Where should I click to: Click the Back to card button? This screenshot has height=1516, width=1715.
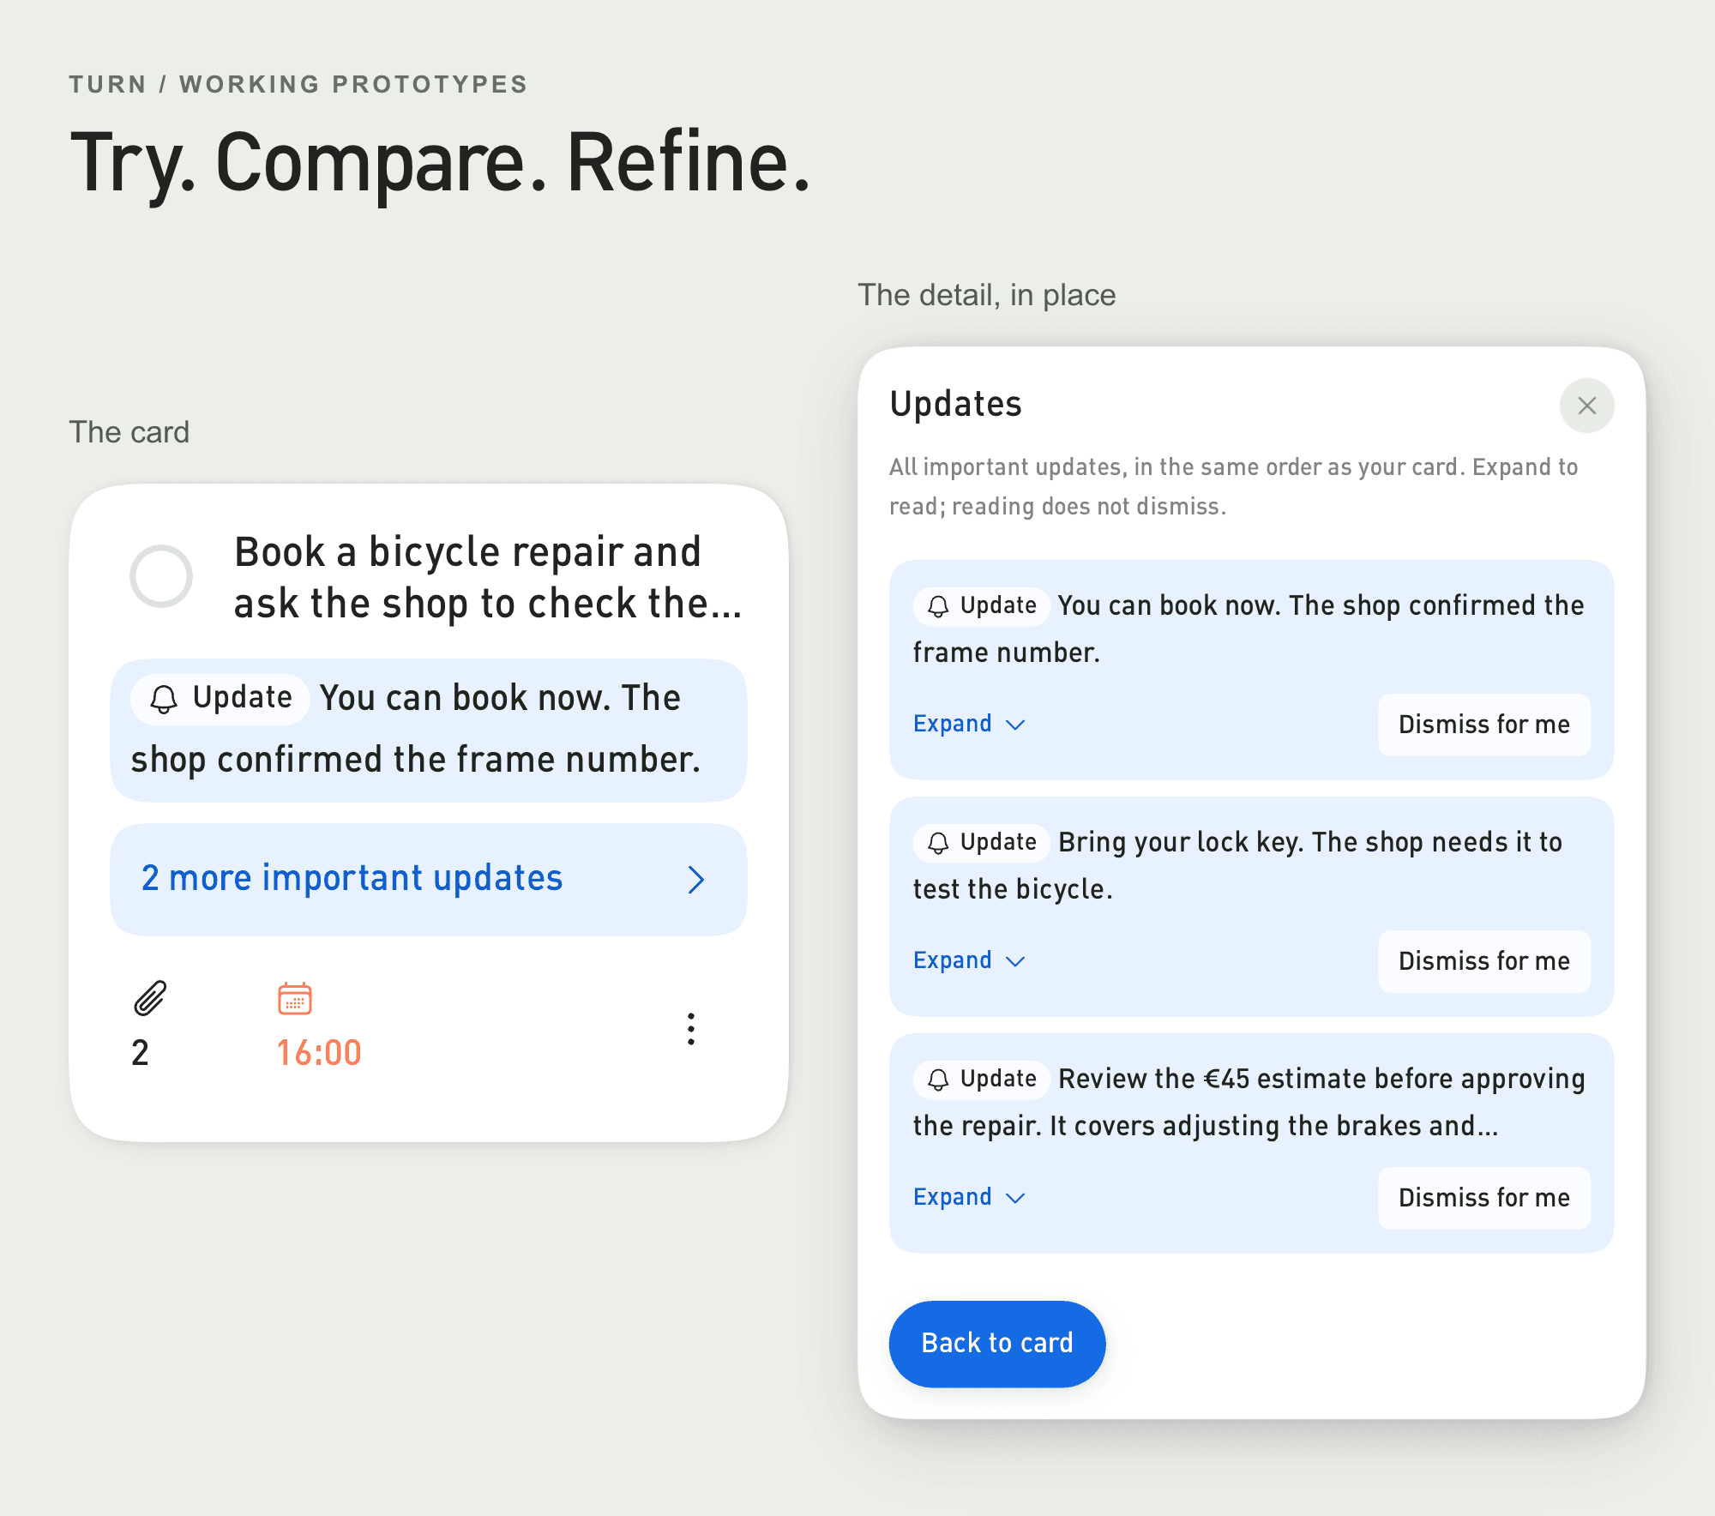tap(997, 1344)
